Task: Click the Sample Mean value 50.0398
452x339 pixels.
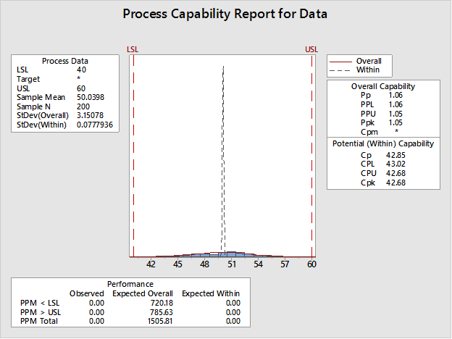Action: tap(91, 97)
